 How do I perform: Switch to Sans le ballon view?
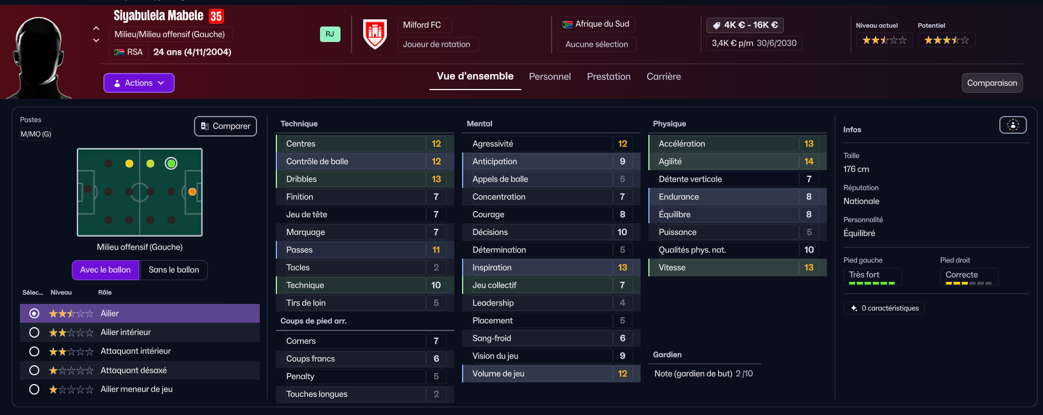click(x=174, y=270)
